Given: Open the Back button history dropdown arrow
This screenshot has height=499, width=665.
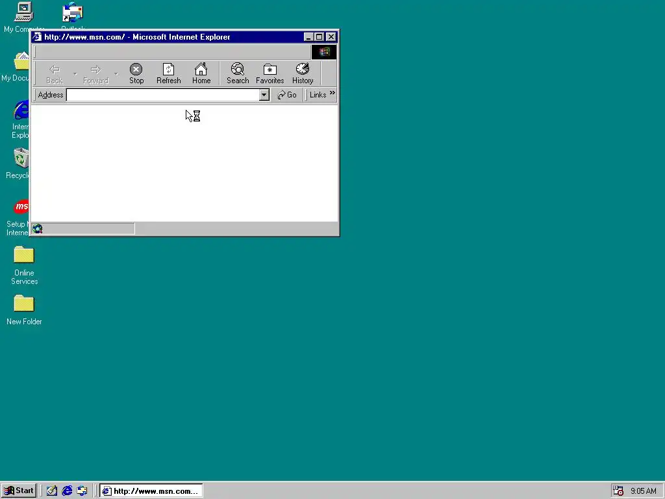Looking at the screenshot, I should pos(75,74).
